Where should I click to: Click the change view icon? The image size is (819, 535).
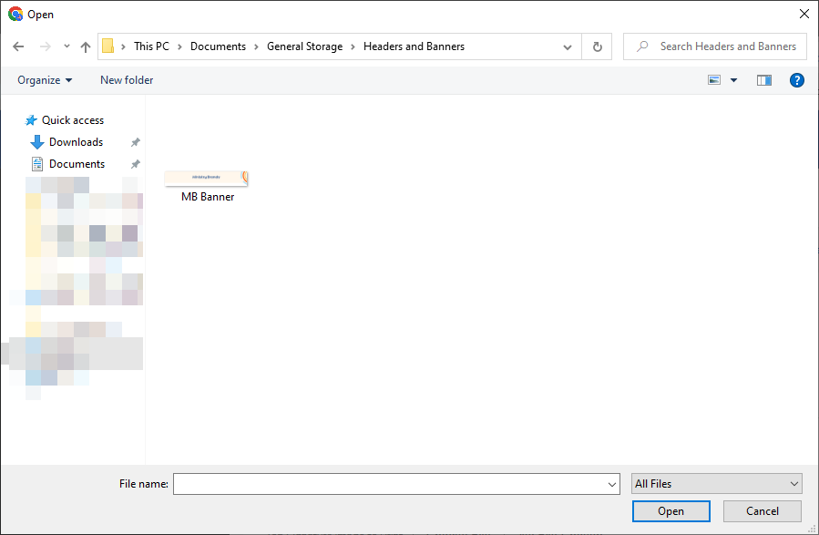pyautogui.click(x=715, y=80)
